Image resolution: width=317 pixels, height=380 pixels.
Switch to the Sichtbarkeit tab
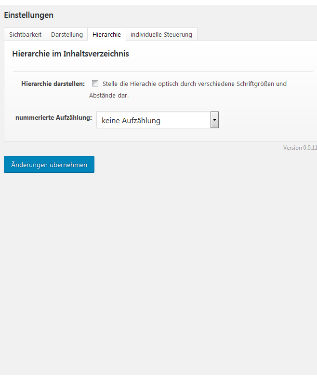pos(25,34)
